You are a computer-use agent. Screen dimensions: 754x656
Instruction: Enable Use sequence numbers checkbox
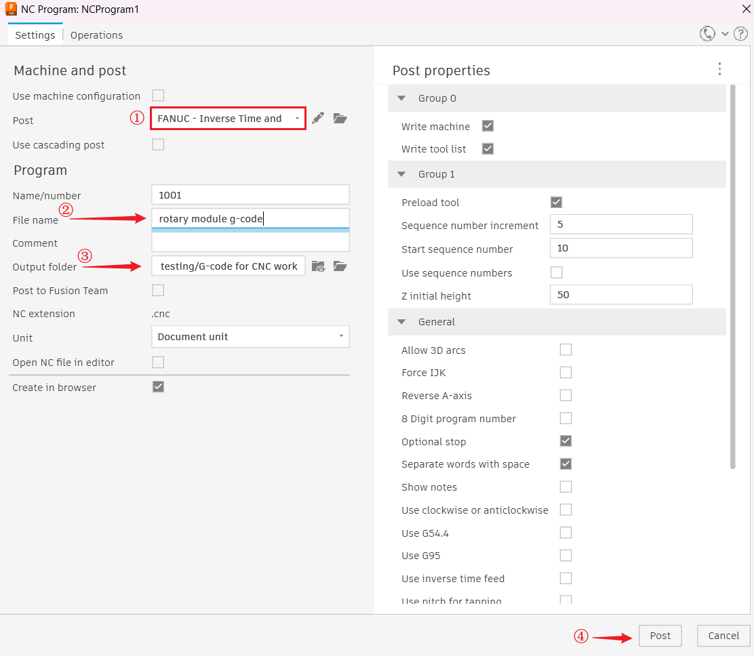tap(557, 272)
